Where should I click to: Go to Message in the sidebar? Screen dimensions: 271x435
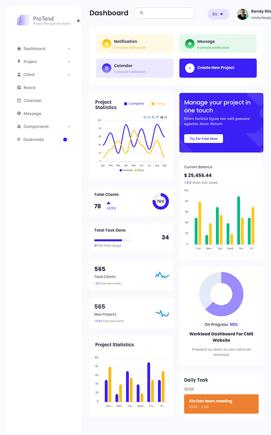32,114
